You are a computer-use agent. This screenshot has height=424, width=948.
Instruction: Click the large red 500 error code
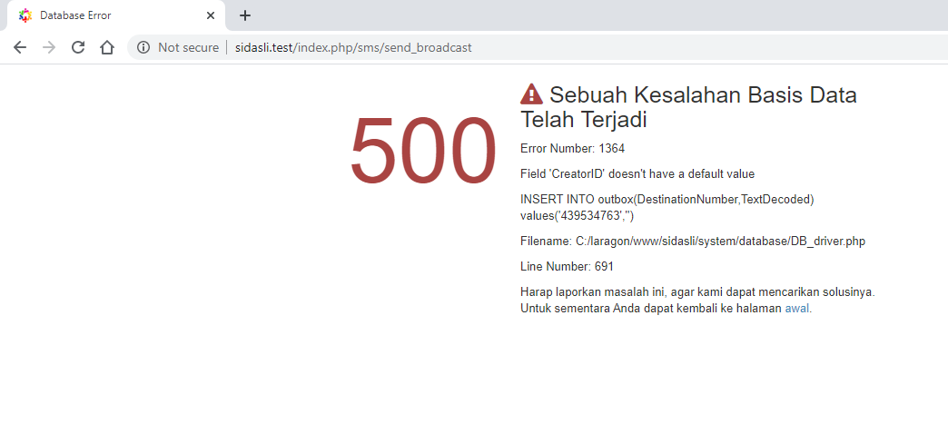pyautogui.click(x=423, y=151)
